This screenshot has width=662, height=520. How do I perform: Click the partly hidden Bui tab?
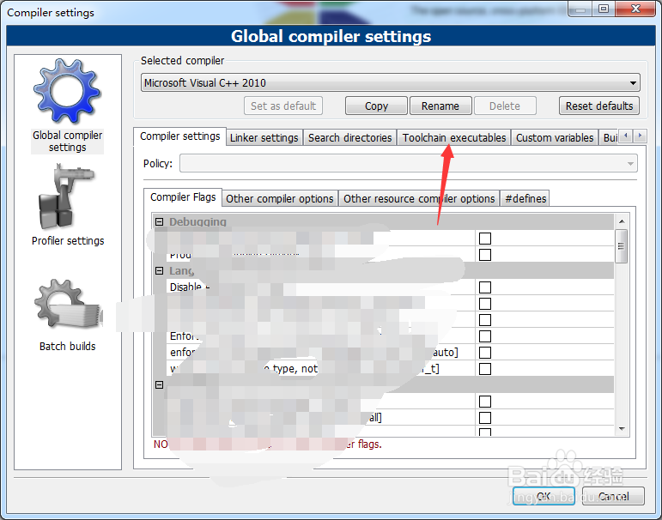click(x=609, y=138)
